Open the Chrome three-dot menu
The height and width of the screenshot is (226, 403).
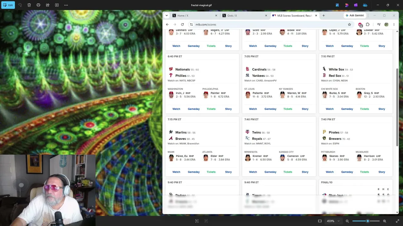click(394, 24)
